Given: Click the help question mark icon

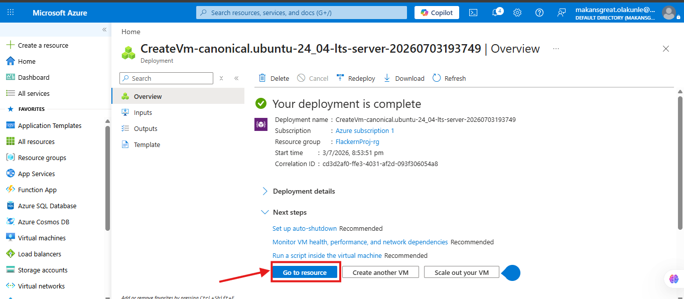Looking at the screenshot, I should click(539, 13).
